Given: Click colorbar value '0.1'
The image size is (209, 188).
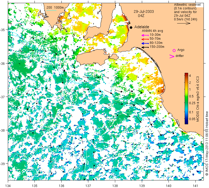Looking at the screenshot, I should (191, 112).
